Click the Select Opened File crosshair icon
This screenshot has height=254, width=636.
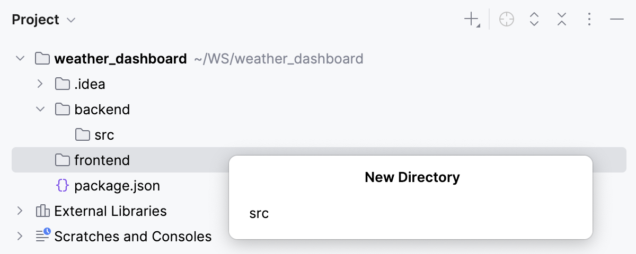point(507,20)
